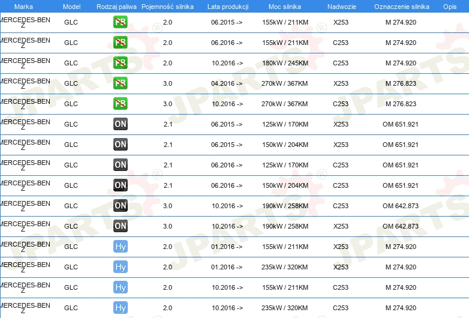Screen dimensions: 469x318
Task: Click 150kW / 204KM in the 06.2016 row
Action: click(x=285, y=185)
